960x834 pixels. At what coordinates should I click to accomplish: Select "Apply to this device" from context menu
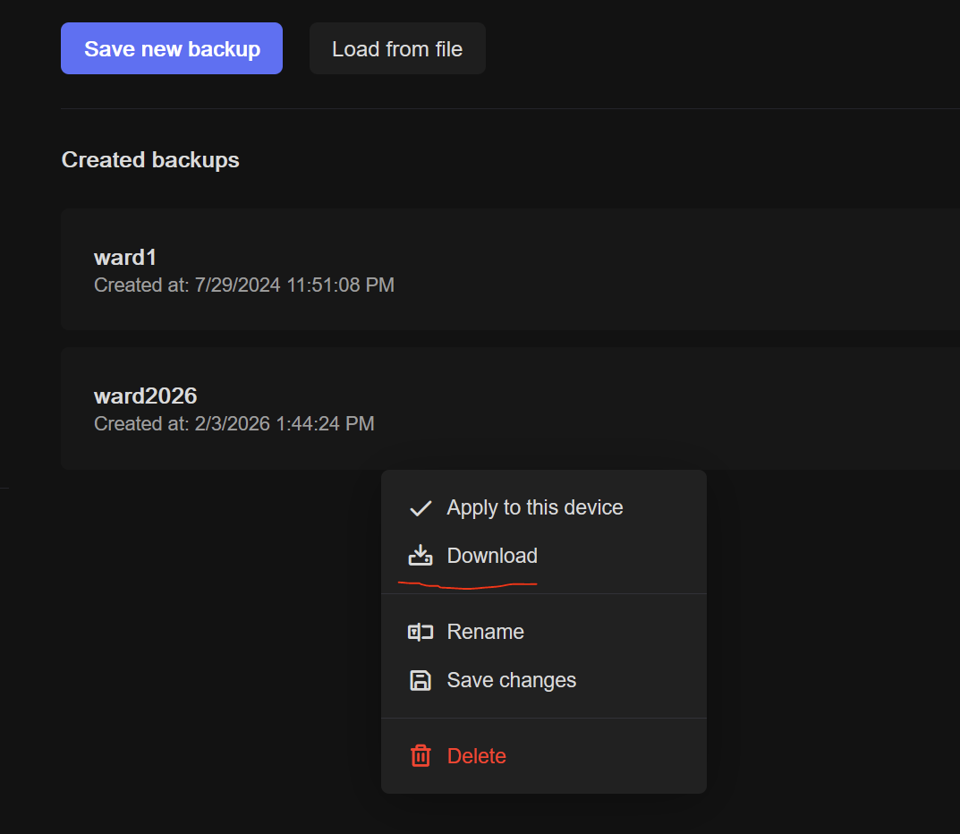pyautogui.click(x=534, y=508)
